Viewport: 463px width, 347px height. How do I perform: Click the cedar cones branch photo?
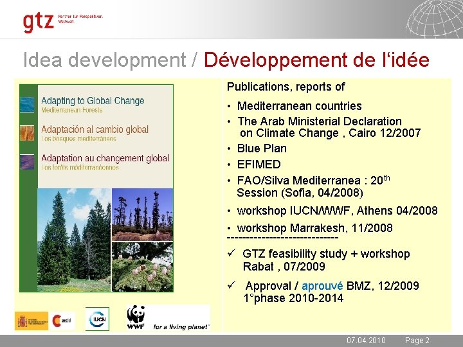(143, 267)
